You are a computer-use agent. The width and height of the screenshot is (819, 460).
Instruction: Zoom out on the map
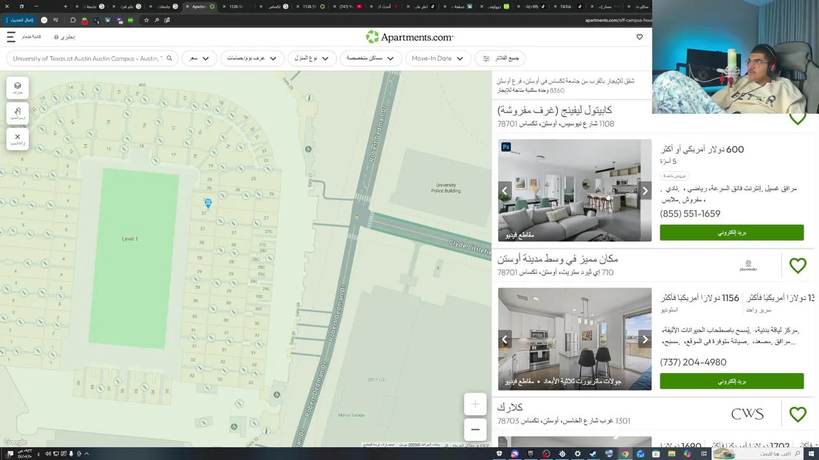click(x=475, y=429)
